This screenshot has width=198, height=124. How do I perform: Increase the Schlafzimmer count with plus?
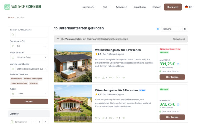pyautogui.click(x=45, y=122)
